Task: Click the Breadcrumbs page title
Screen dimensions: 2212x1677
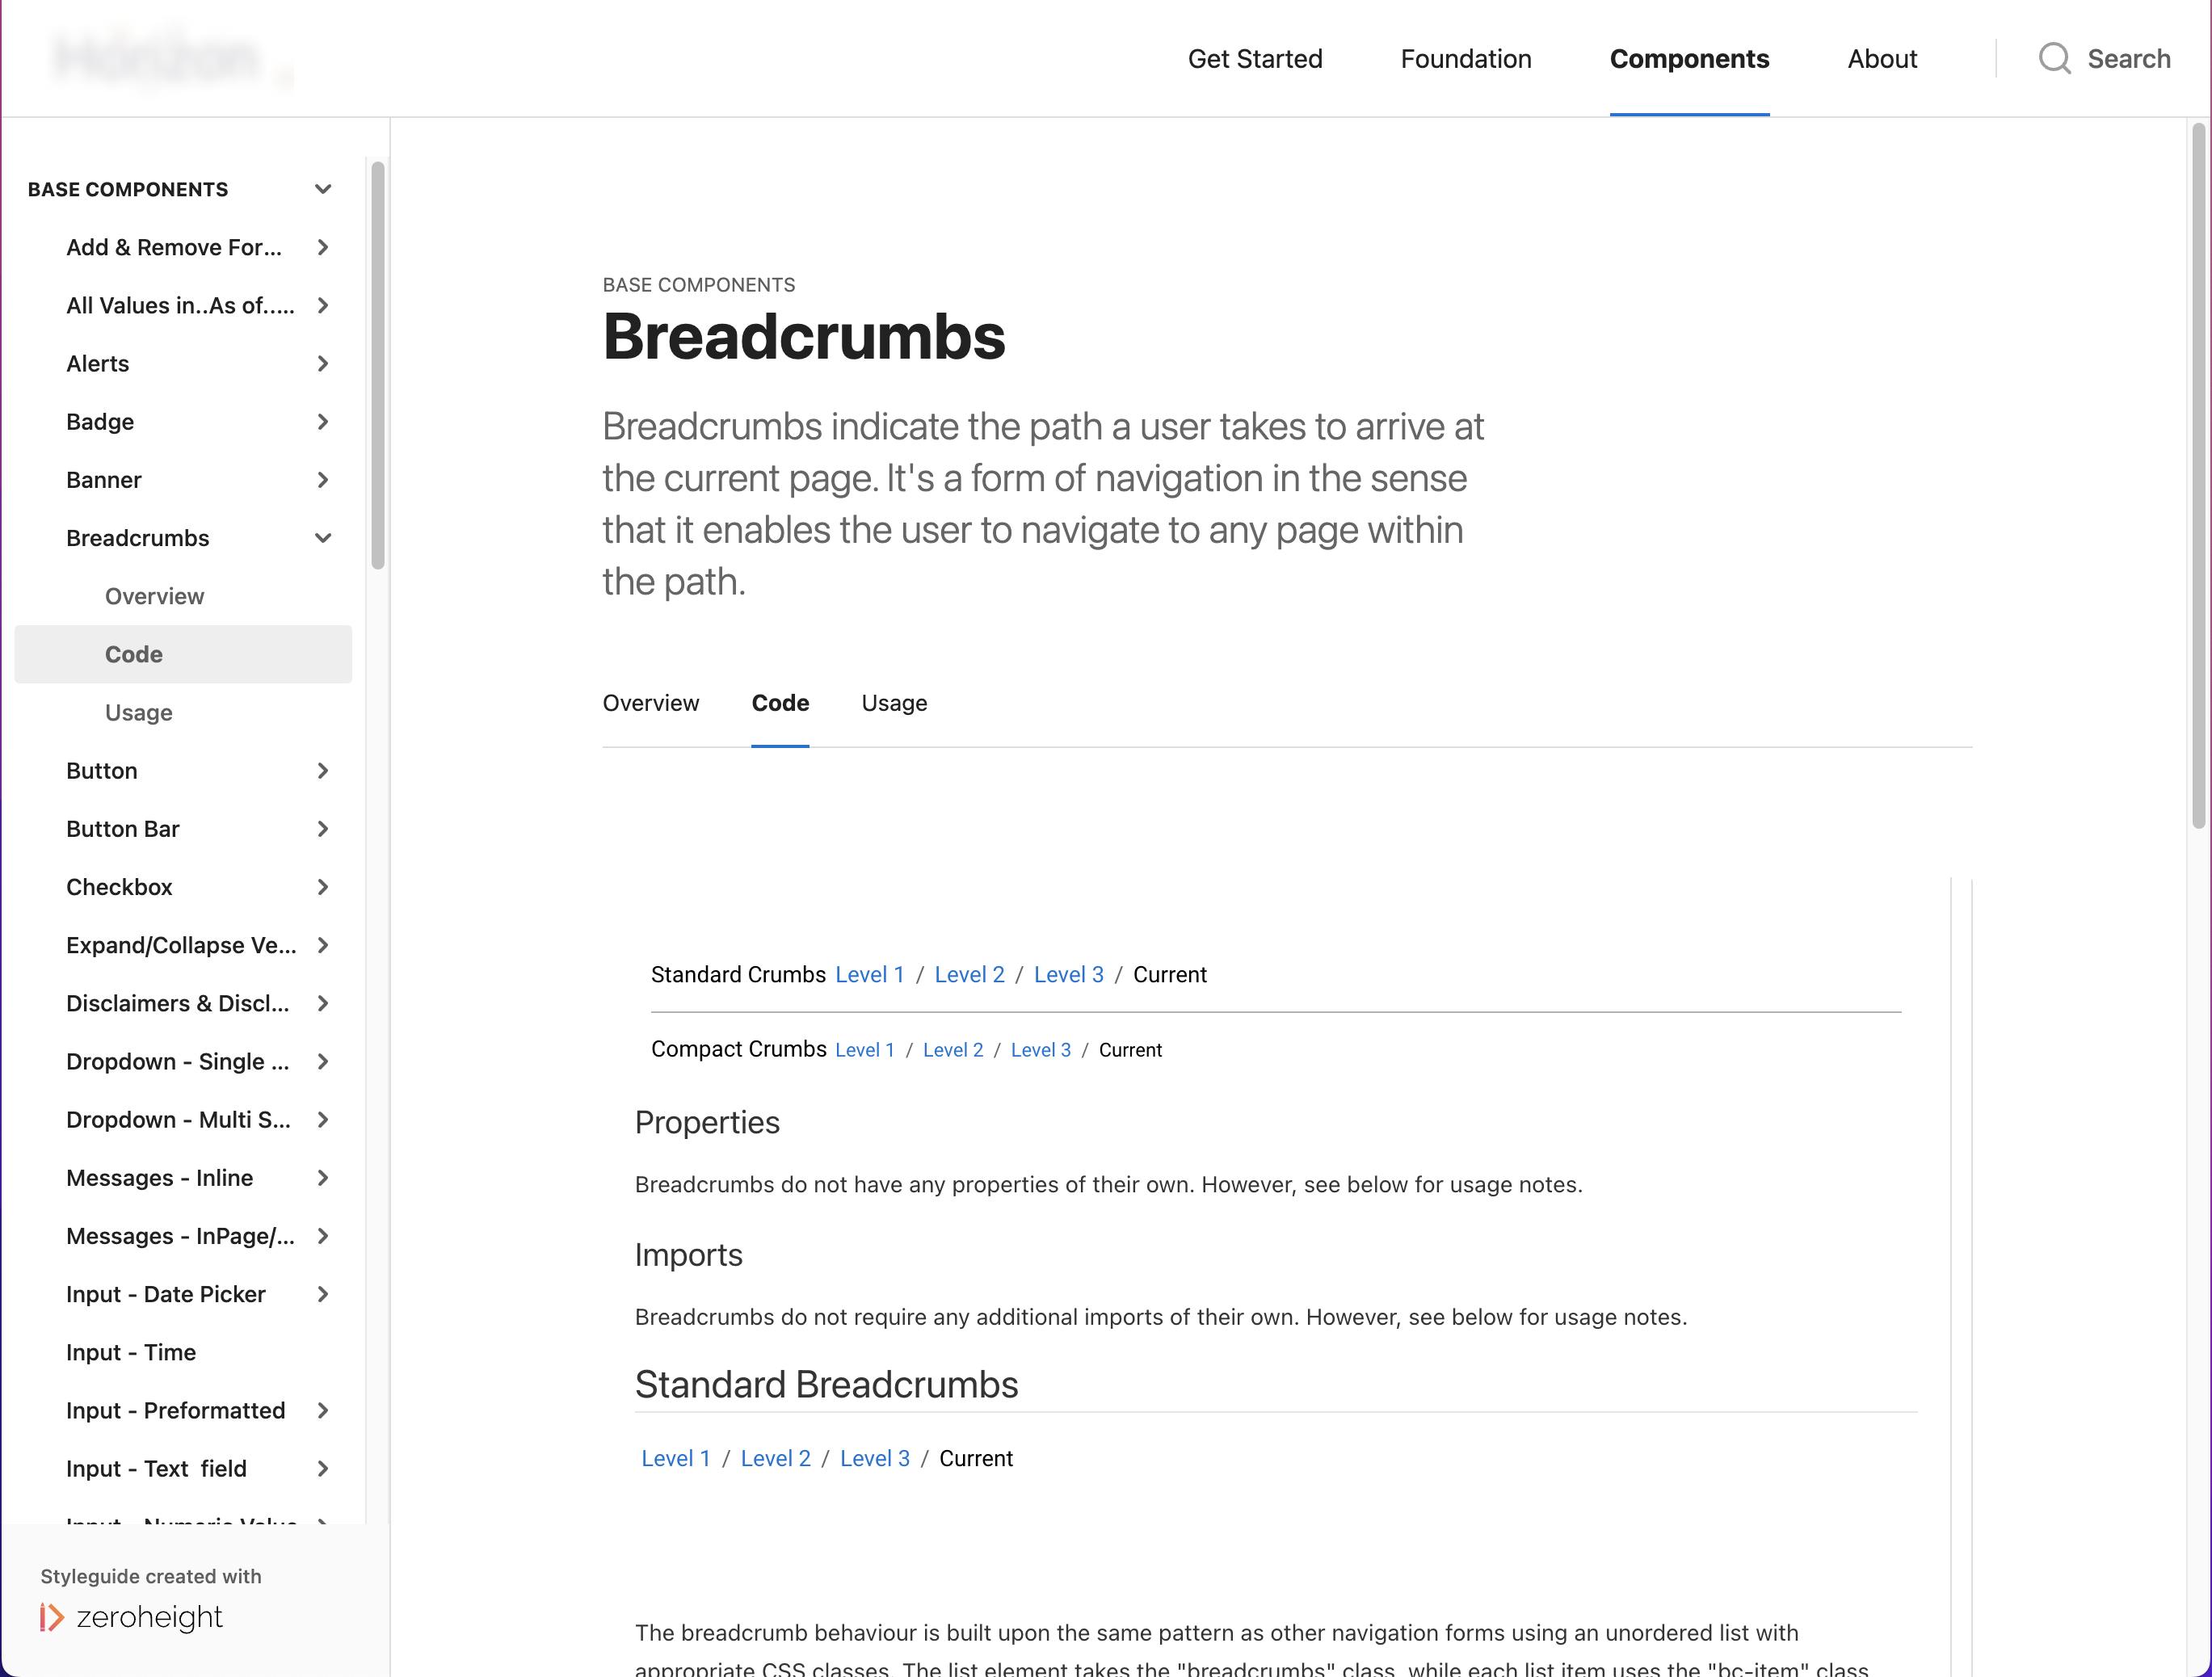Action: point(803,337)
